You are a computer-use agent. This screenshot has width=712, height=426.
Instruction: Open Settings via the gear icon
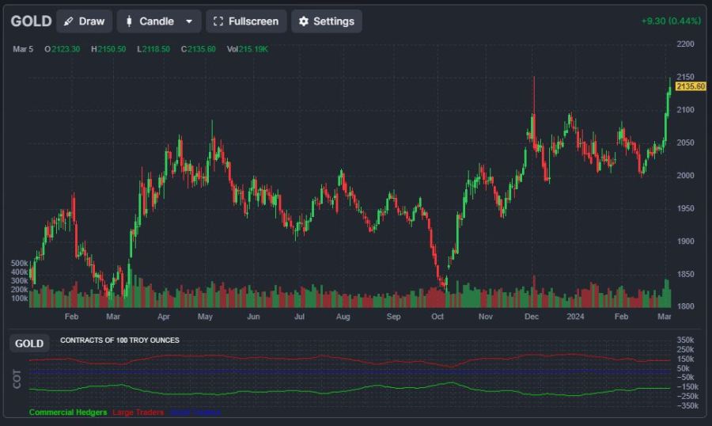click(303, 21)
